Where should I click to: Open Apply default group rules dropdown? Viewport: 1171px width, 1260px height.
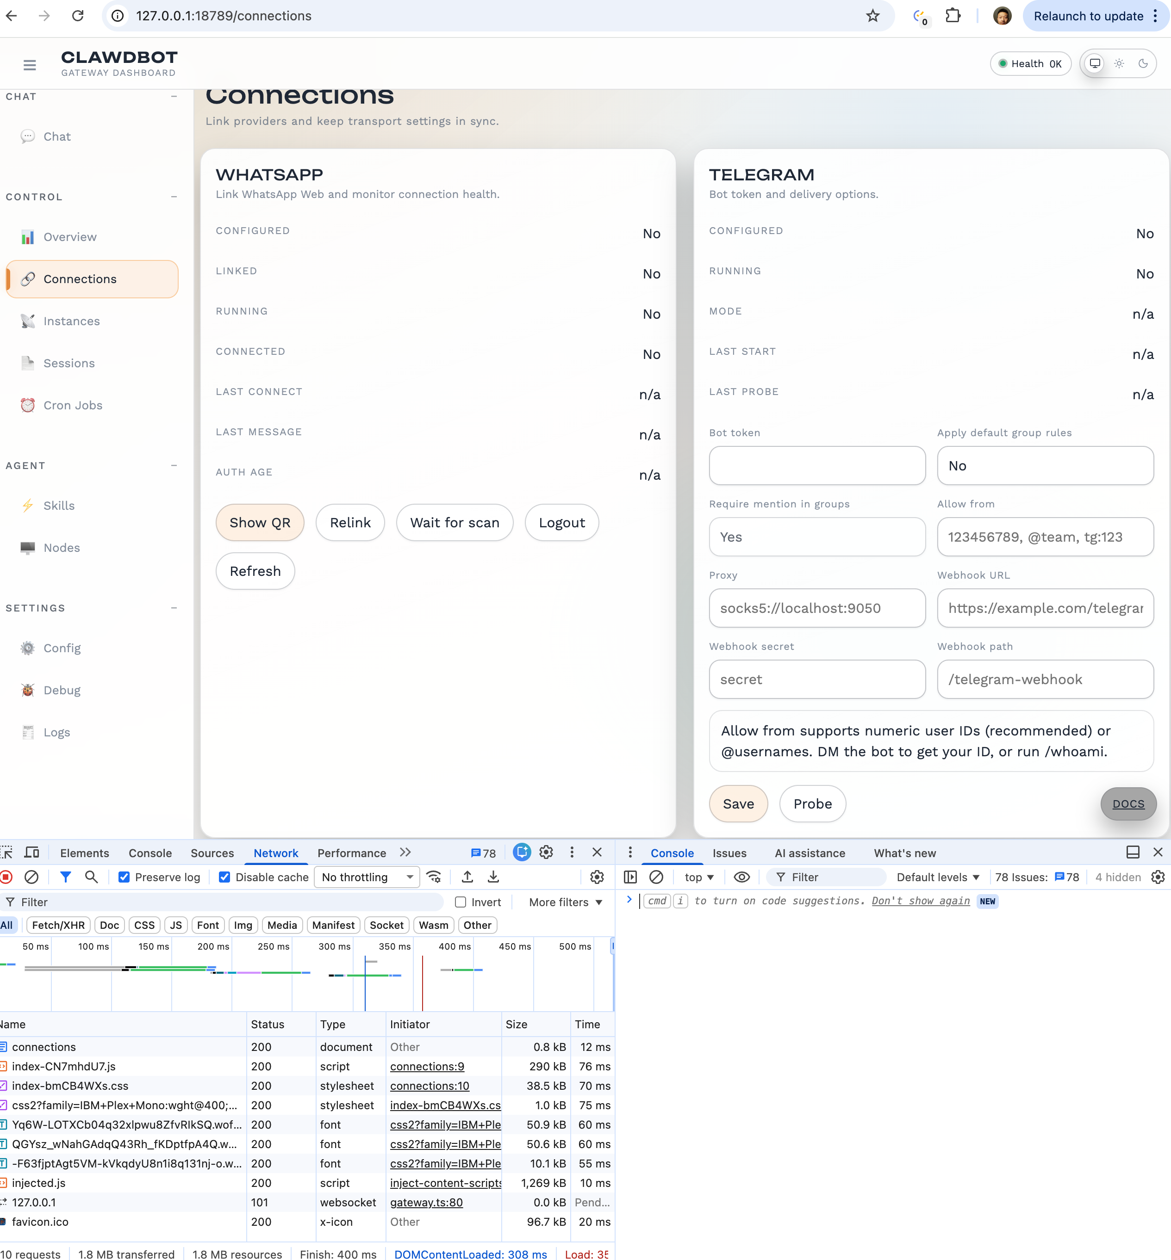pyautogui.click(x=1045, y=465)
